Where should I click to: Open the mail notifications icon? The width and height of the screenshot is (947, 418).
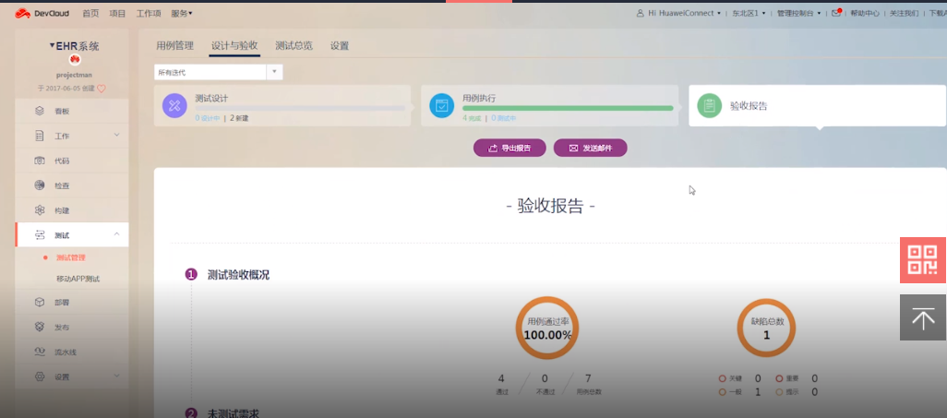[836, 13]
